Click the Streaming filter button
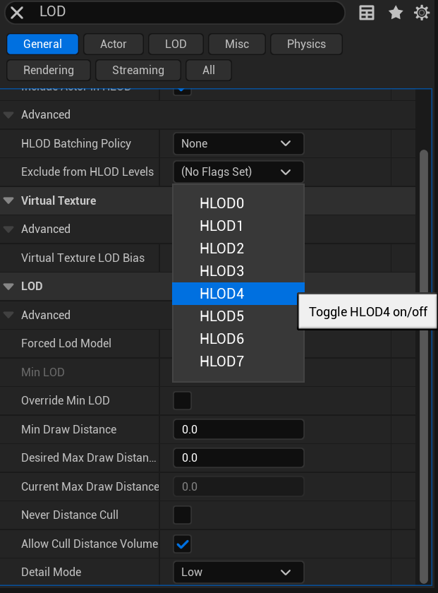Screen dimensions: 438x593 tap(138, 70)
